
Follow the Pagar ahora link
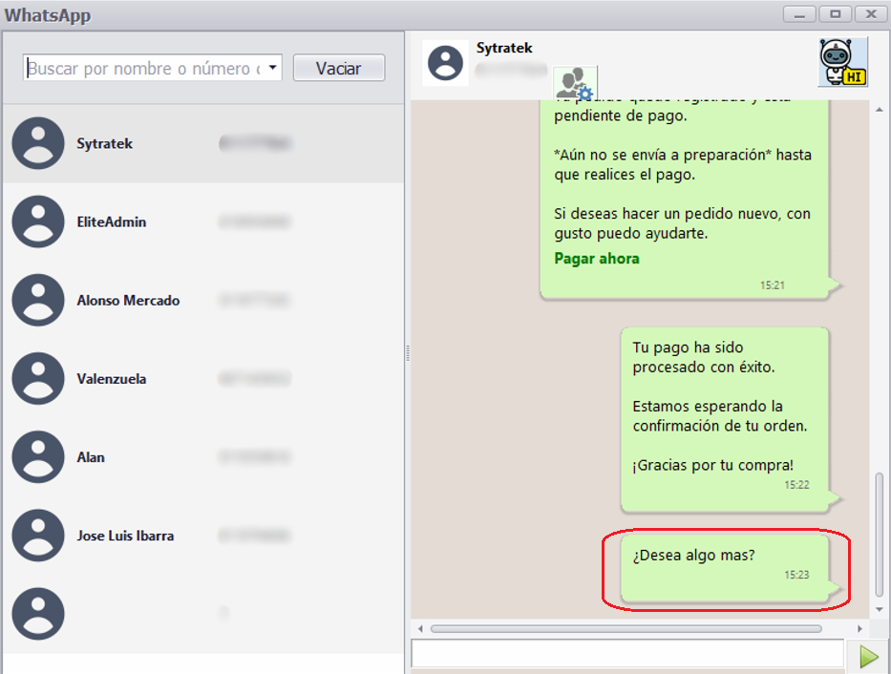597,259
